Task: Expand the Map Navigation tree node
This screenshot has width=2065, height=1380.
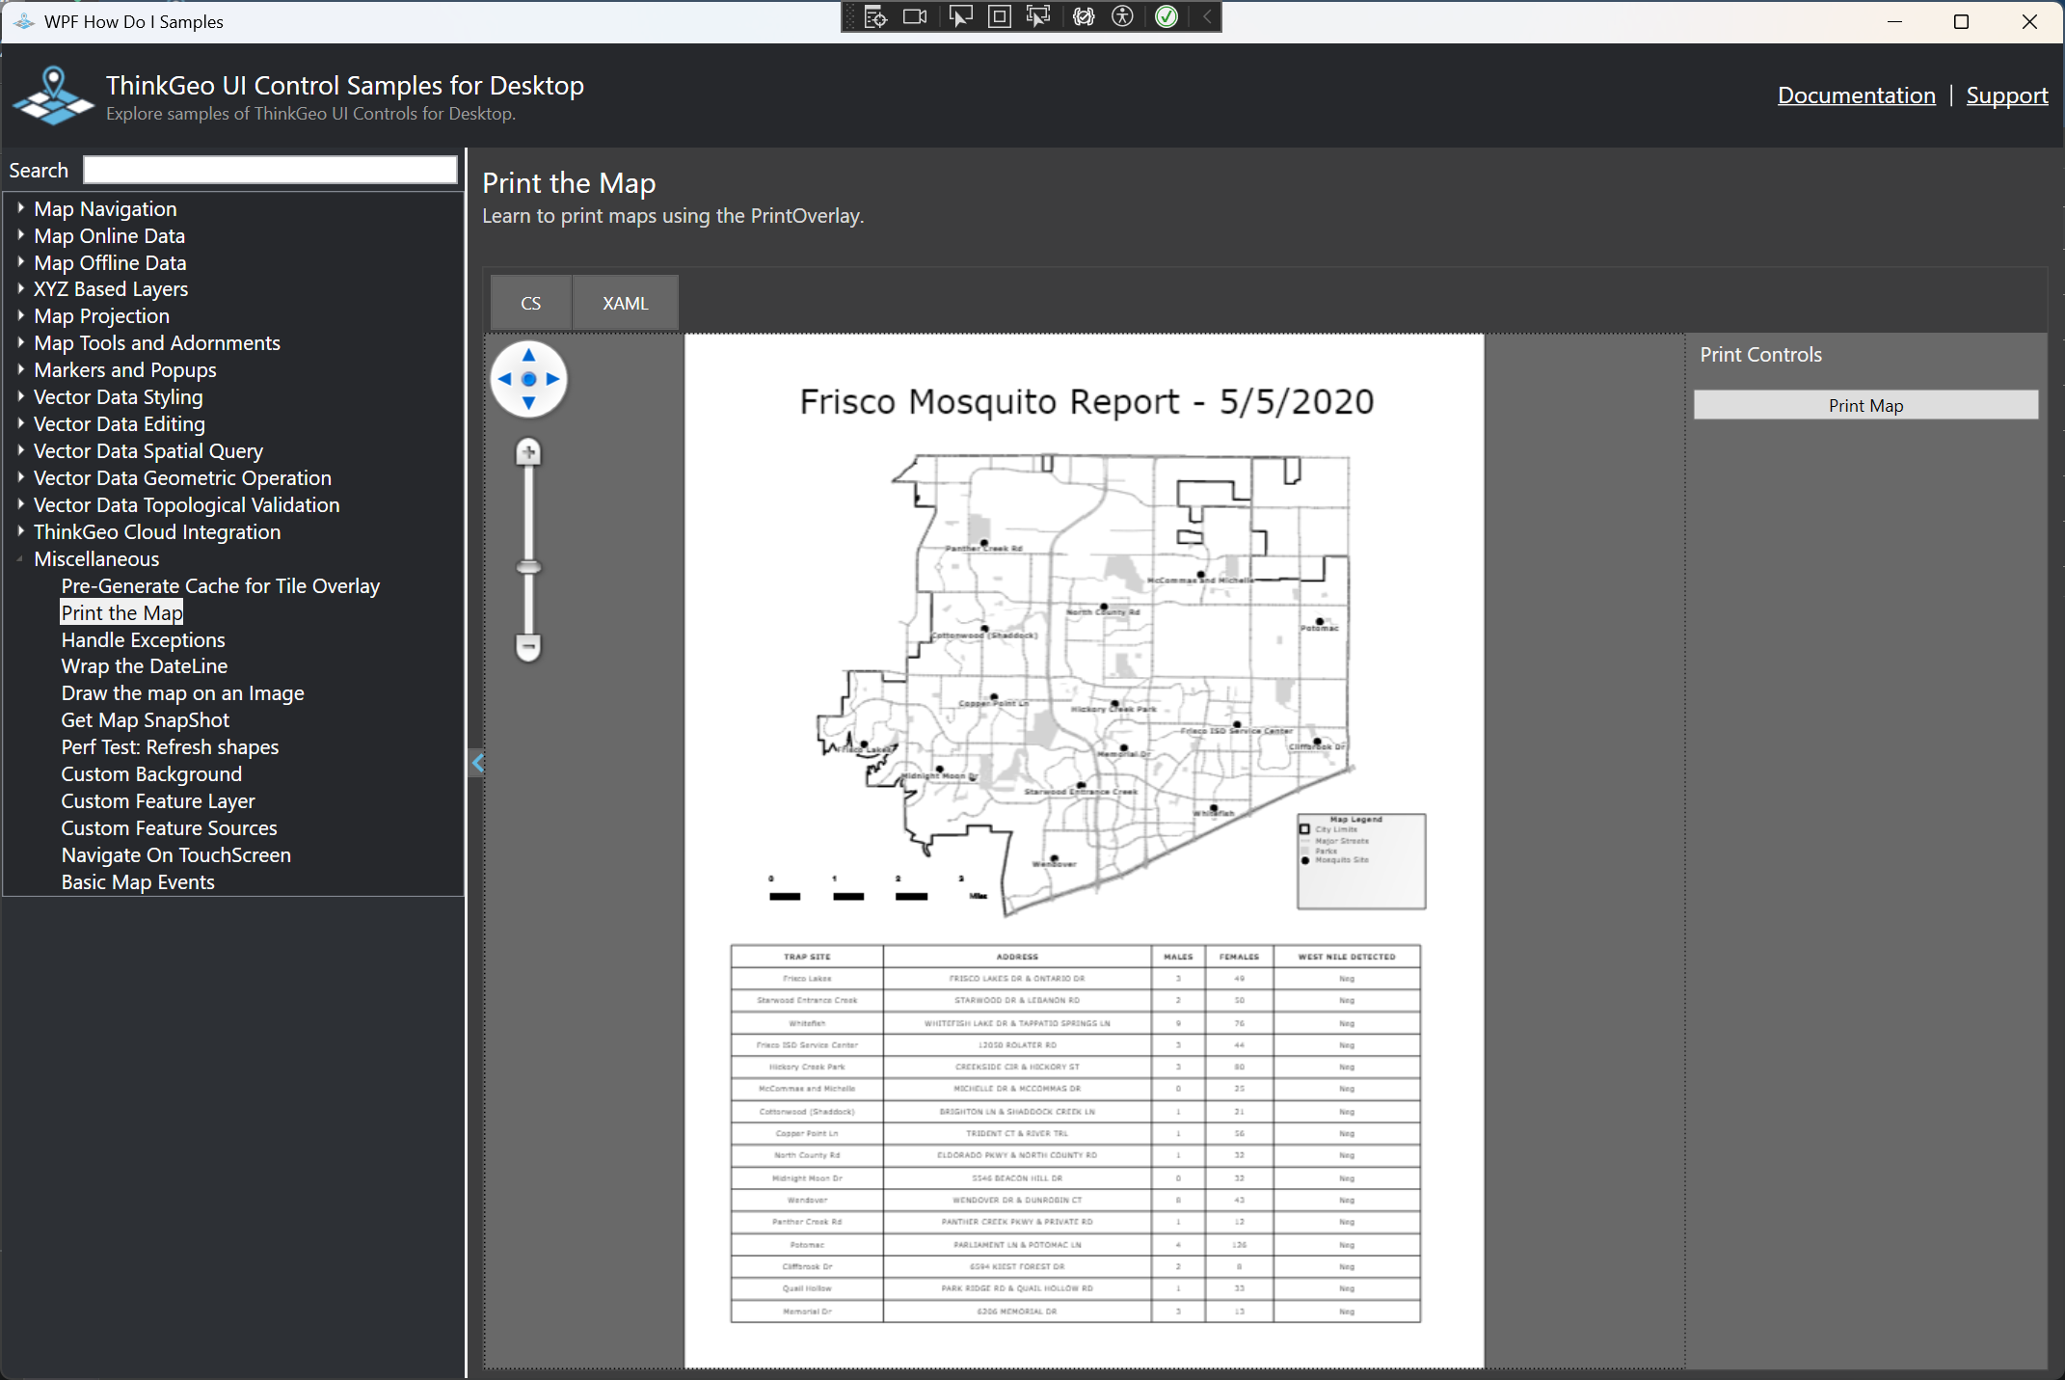Action: pos(20,208)
